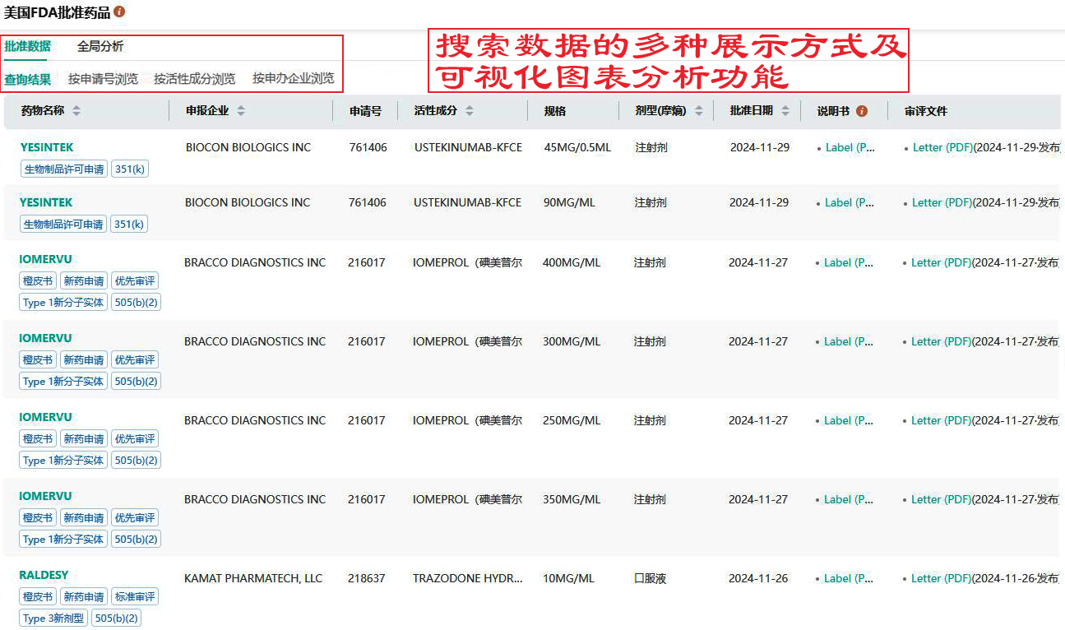Viewport: 1065px width, 630px height.
Task: Click BRACCO DIAGNOSTICS INC in the 400MG/ML row
Action: 255,262
